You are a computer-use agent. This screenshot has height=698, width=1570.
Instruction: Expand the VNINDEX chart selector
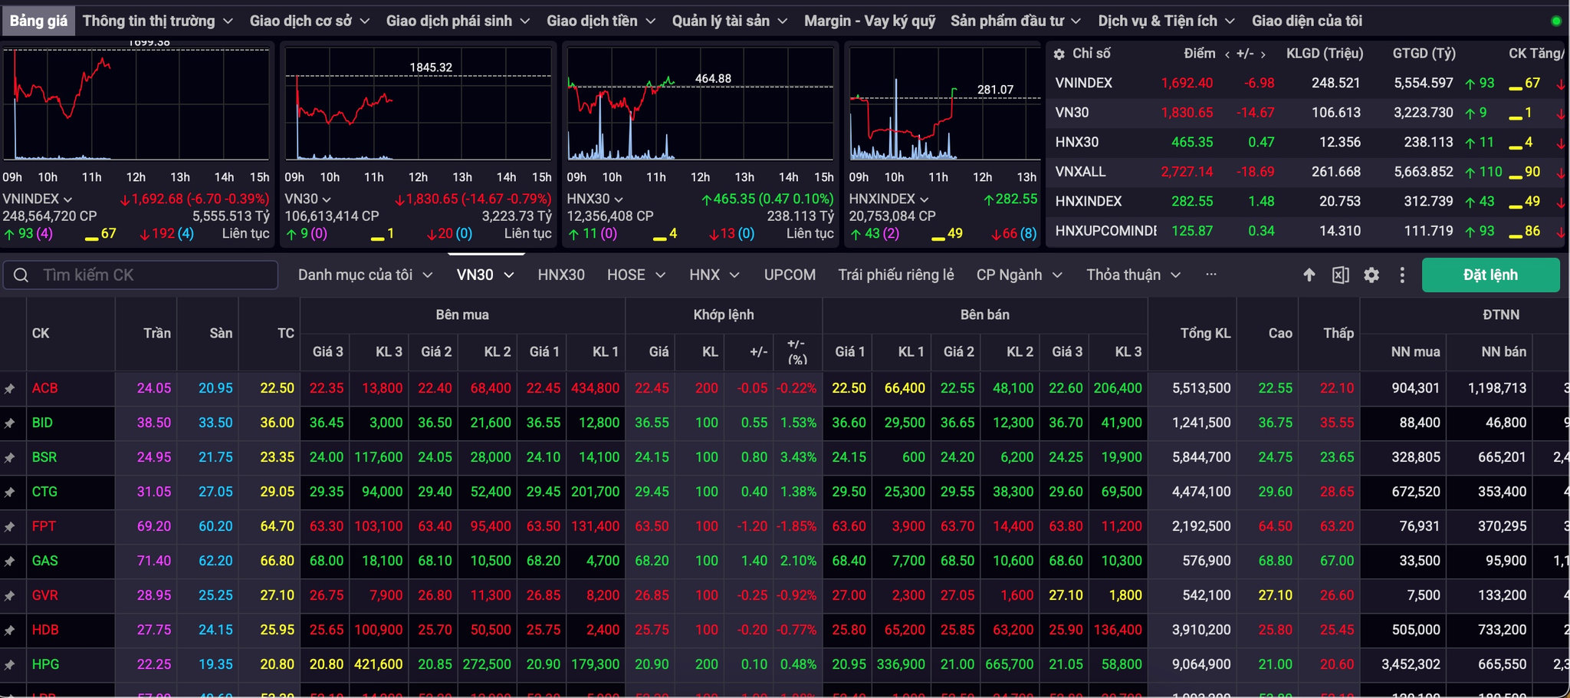pos(37,199)
